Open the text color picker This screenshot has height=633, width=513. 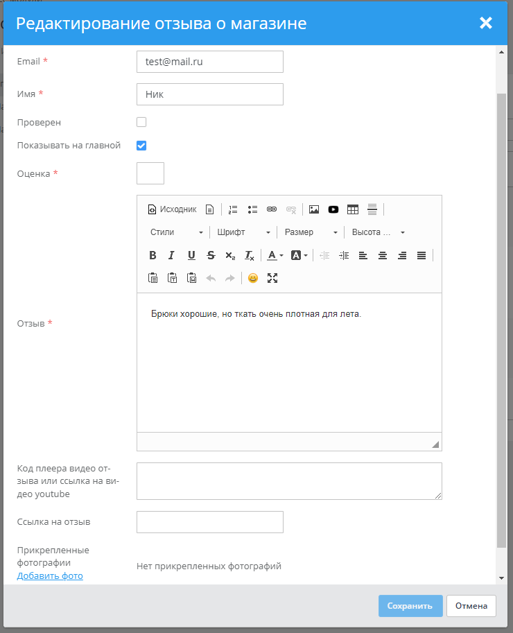275,255
